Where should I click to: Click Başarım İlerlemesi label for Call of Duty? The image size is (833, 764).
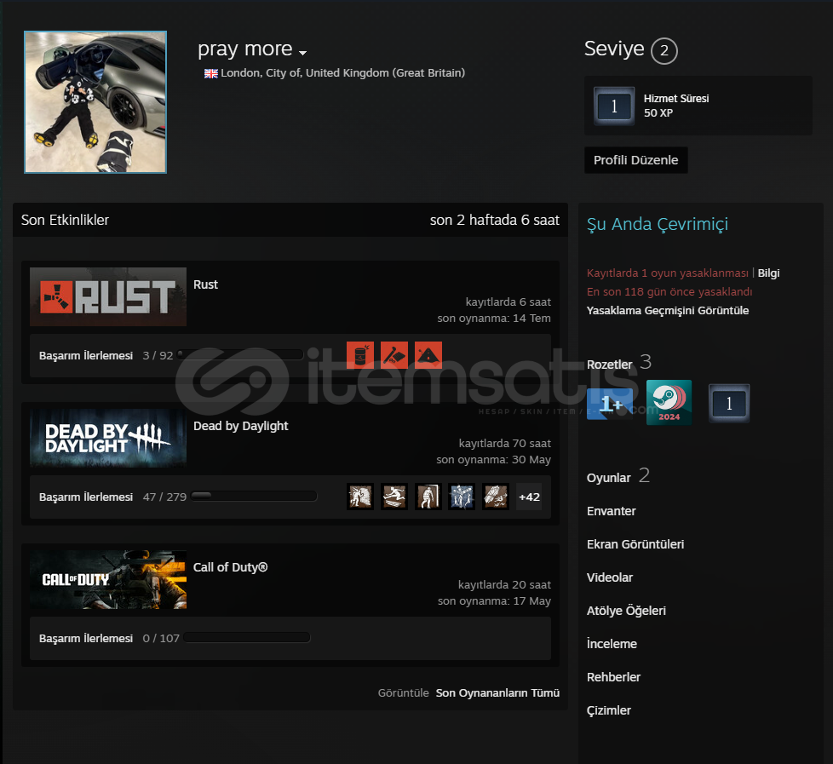86,638
